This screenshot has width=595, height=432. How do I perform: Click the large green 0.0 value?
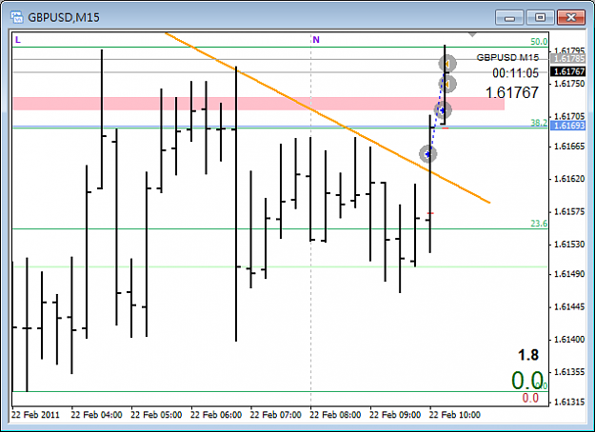coord(527,381)
